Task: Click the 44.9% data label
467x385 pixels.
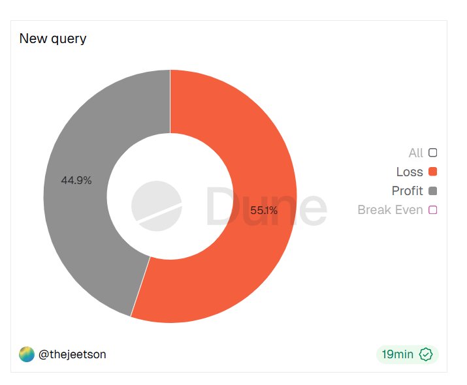Action: pyautogui.click(x=76, y=180)
